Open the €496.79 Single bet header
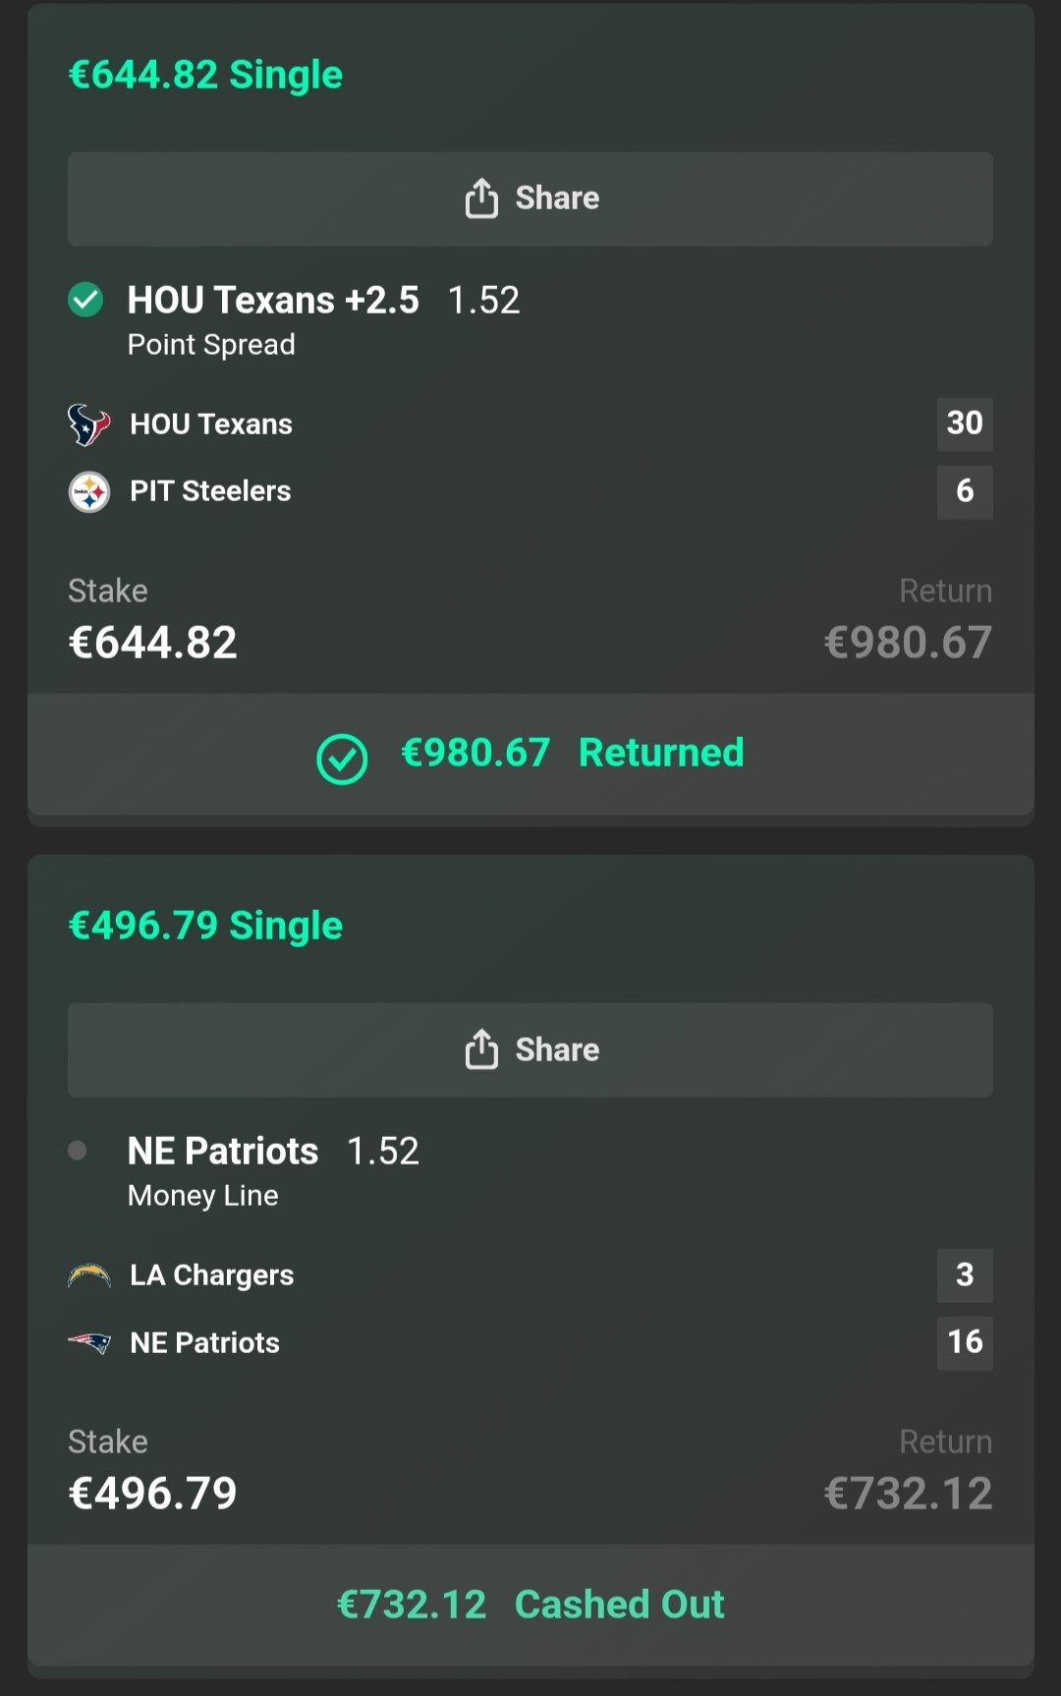This screenshot has height=1696, width=1061. coord(205,926)
